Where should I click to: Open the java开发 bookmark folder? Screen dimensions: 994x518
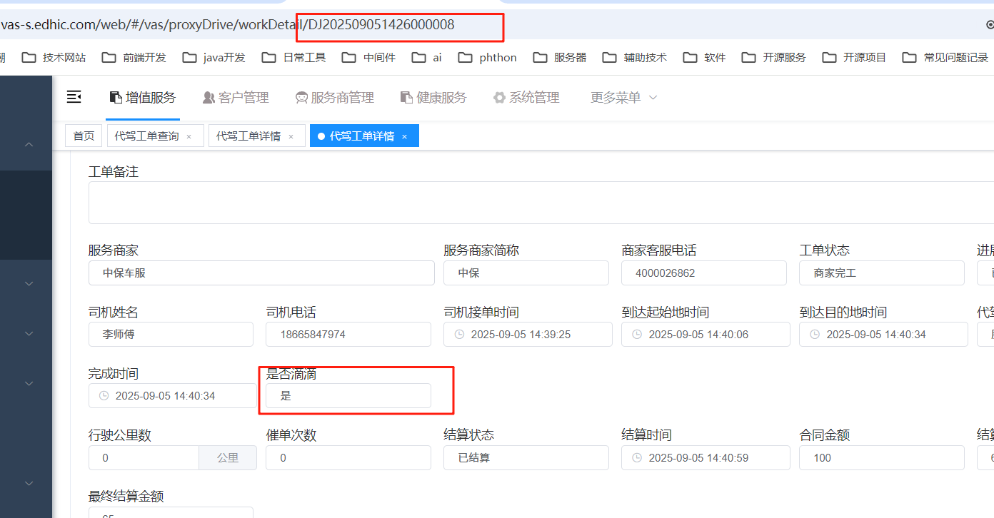click(x=214, y=58)
